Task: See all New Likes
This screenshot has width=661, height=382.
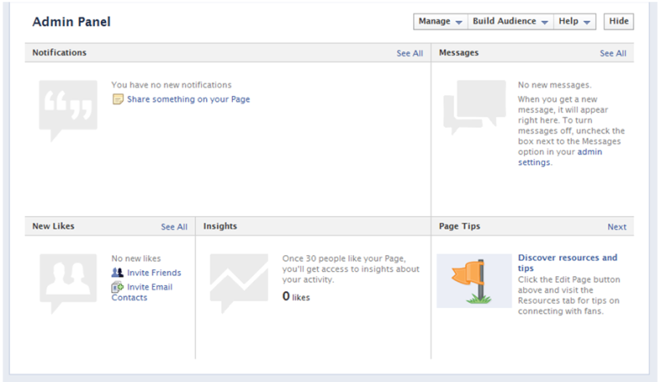Action: 174,227
